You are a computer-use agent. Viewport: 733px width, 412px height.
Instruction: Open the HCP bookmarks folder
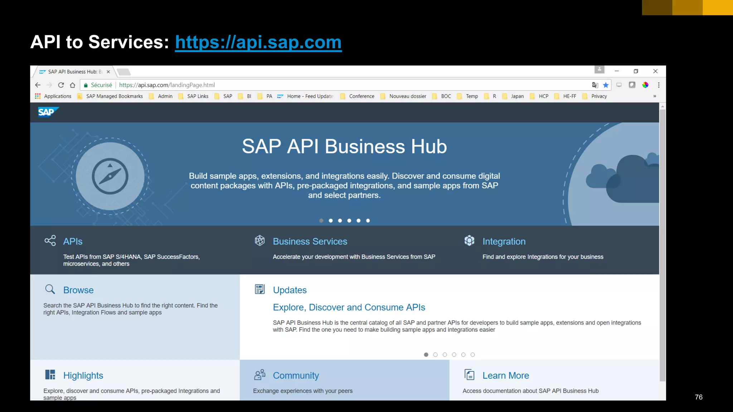pos(539,96)
